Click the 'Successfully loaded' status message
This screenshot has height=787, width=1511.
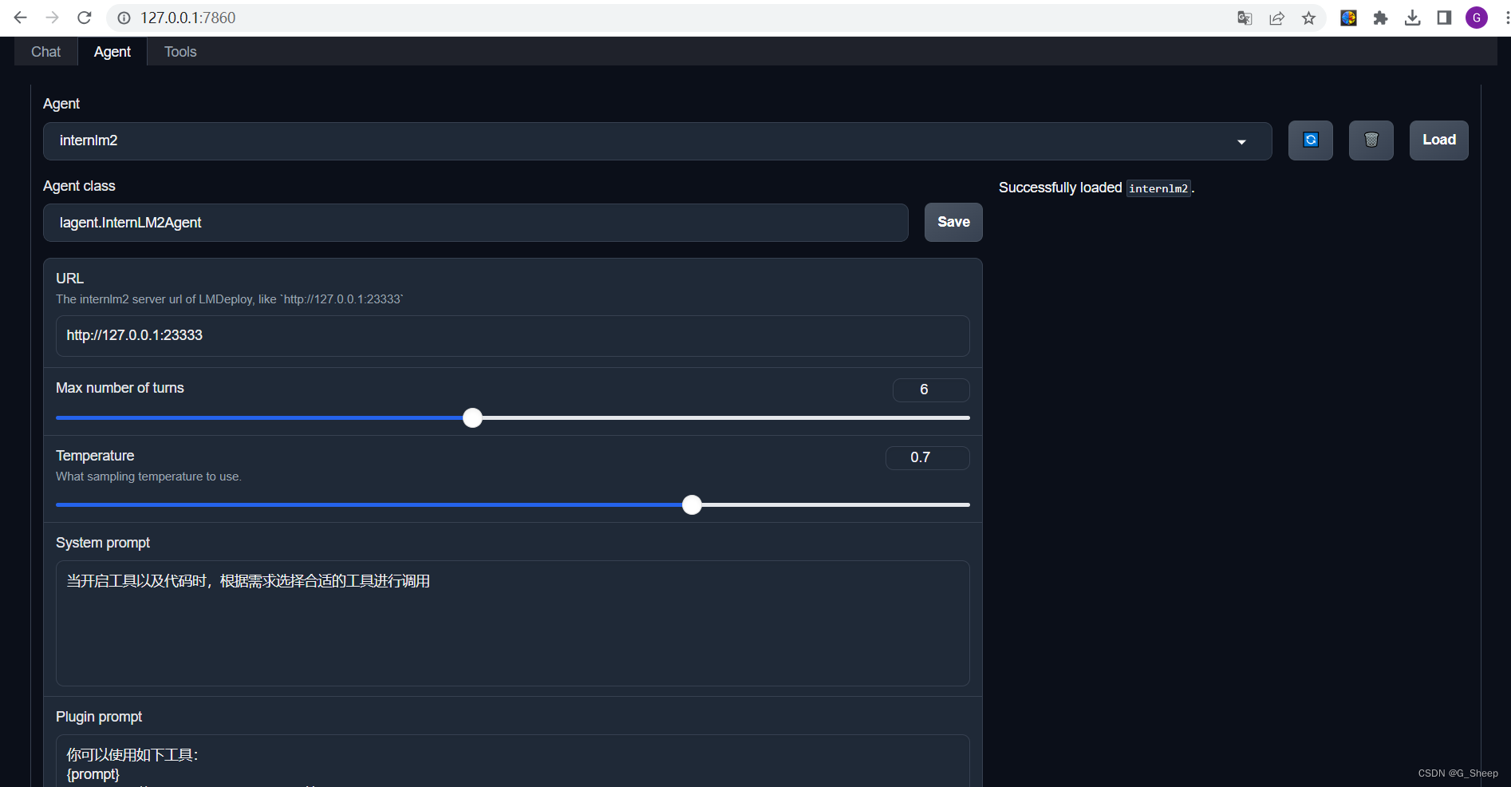click(1096, 188)
